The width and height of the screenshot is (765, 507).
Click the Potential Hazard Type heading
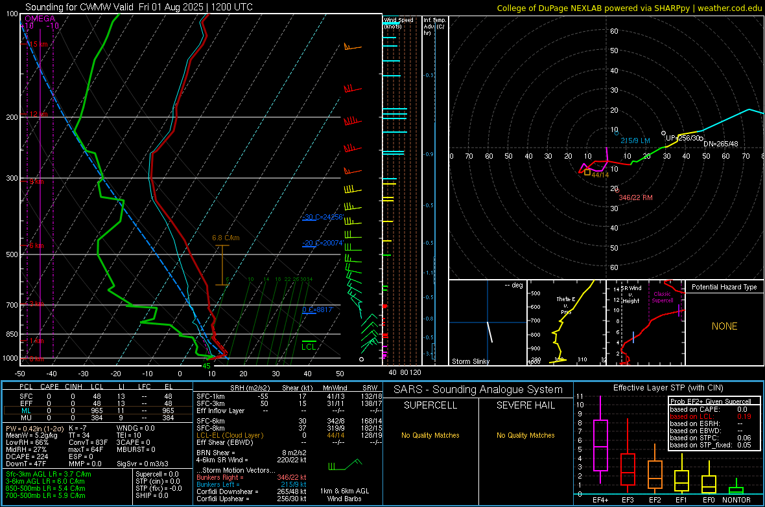tap(724, 287)
